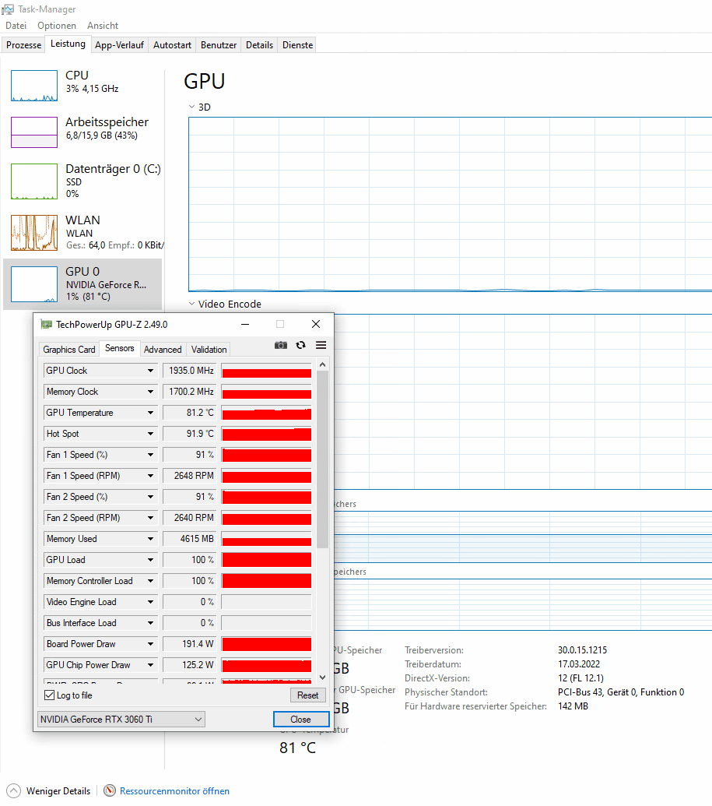Open the Hot Spot sensor dropdown

point(150,434)
